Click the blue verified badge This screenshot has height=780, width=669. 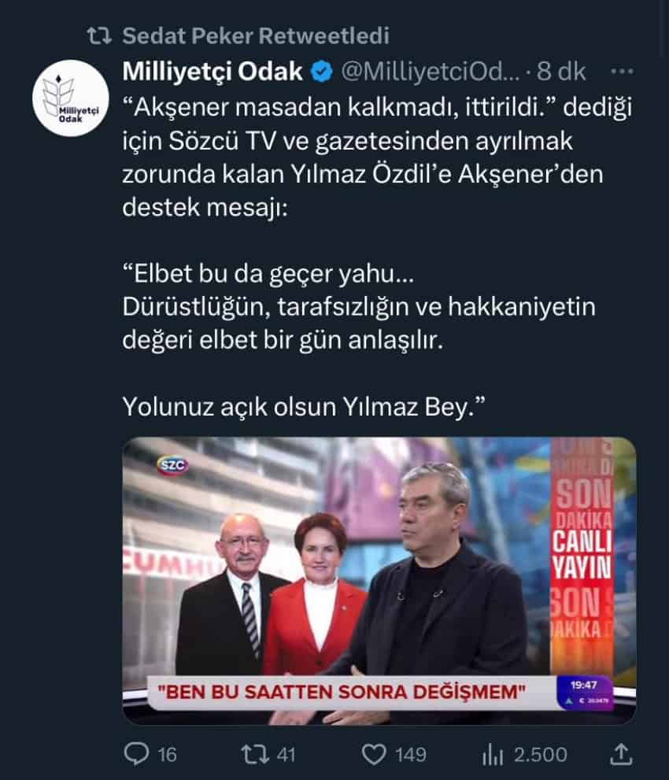click(x=321, y=72)
